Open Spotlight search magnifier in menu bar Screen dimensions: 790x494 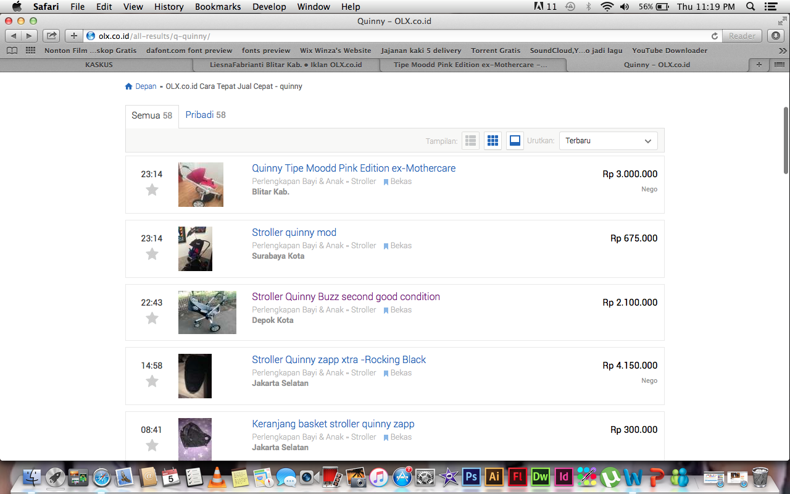(750, 7)
